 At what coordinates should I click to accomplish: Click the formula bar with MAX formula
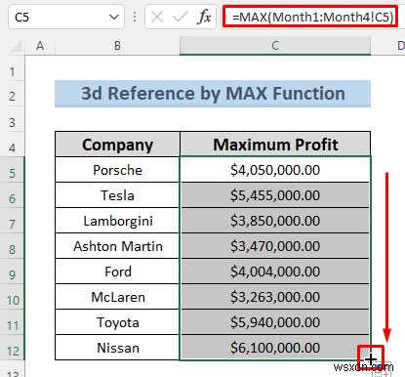point(310,17)
